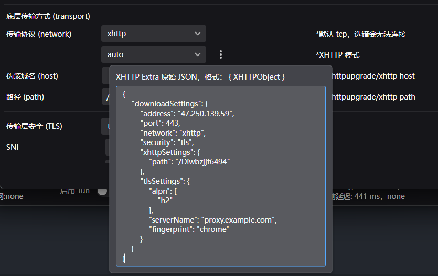Open the TLS transport security dropdown
Image resolution: width=438 pixels, height=276 pixels.
point(105,126)
